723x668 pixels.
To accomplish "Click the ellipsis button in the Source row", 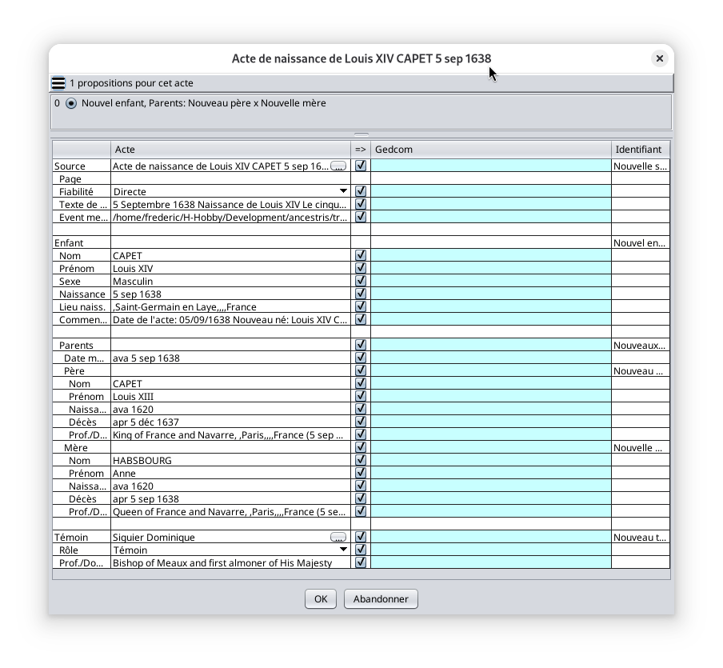I will click(338, 166).
